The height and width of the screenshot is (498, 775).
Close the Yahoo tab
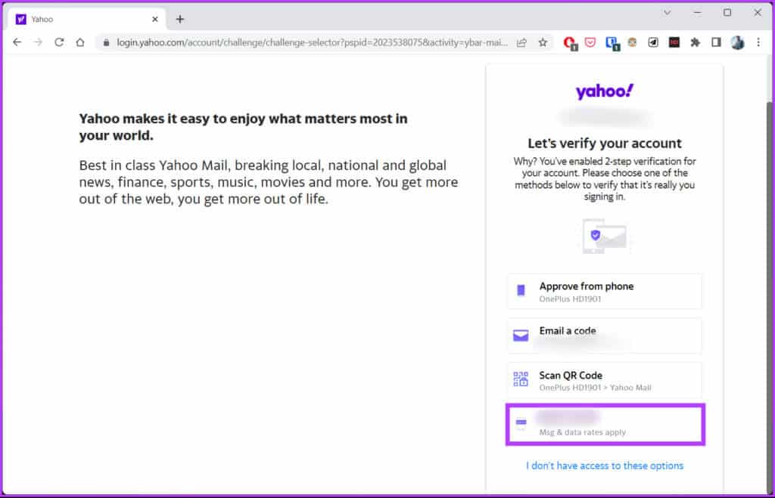pyautogui.click(x=154, y=19)
